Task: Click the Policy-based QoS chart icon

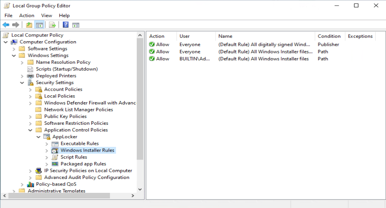Action: tap(30, 184)
